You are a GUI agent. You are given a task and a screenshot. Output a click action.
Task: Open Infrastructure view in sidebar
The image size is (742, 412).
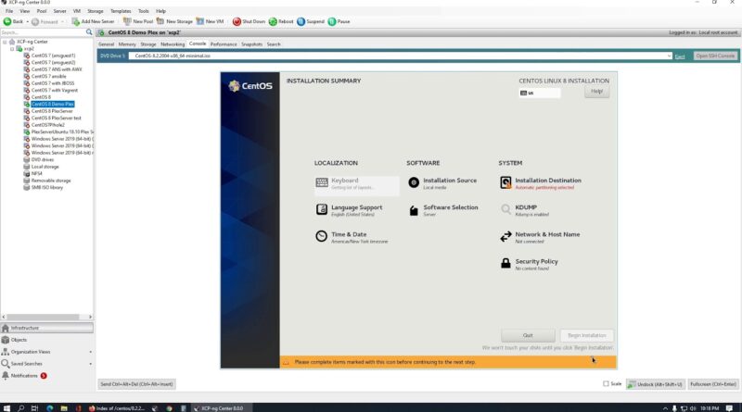[x=47, y=328]
